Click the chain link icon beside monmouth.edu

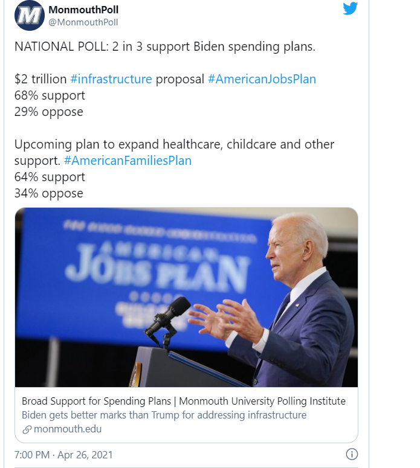click(x=27, y=429)
